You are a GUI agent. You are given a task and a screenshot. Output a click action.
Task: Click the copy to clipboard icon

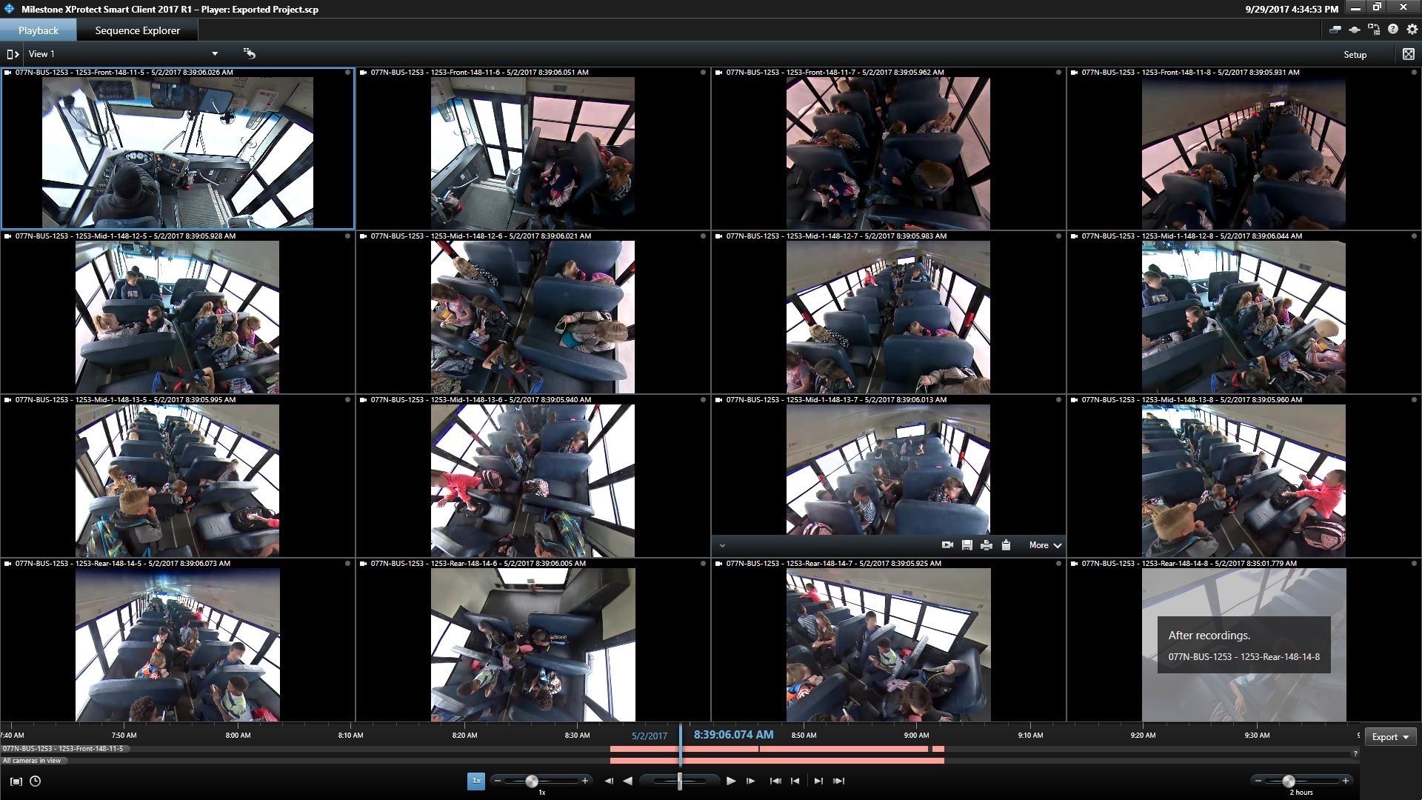tap(1006, 545)
